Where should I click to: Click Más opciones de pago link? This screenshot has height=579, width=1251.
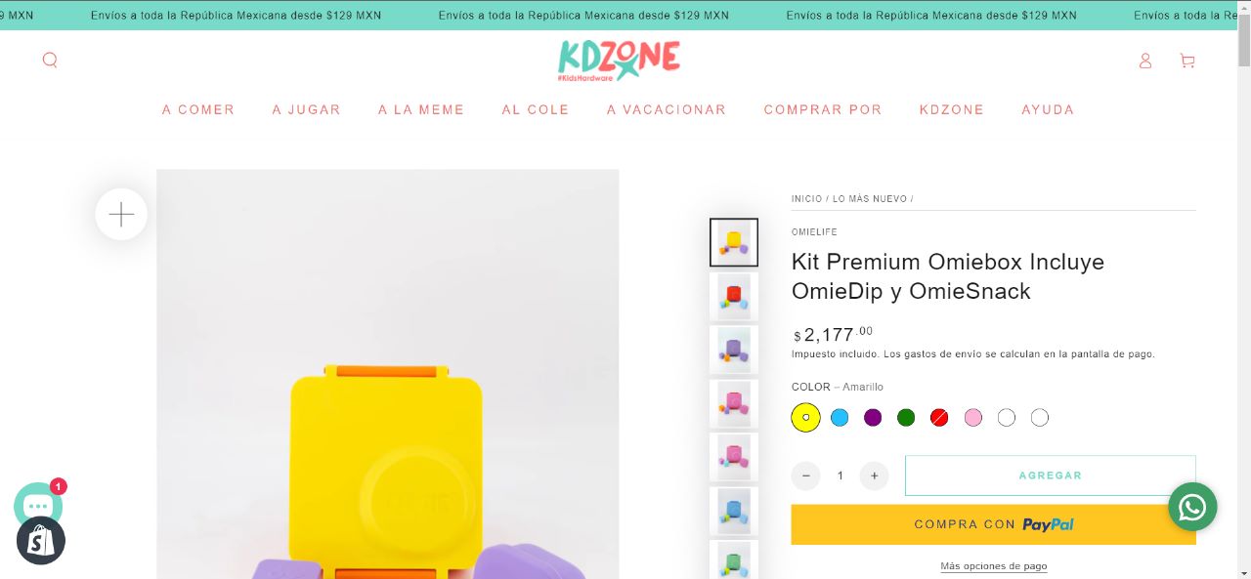[994, 566]
